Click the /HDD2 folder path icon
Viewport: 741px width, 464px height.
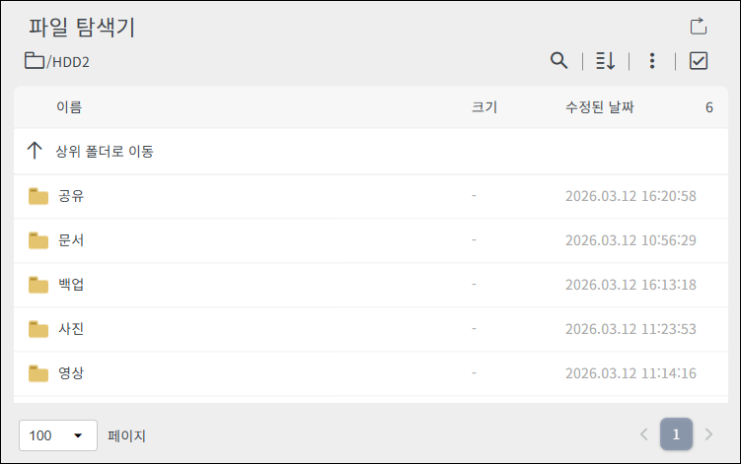(x=34, y=61)
